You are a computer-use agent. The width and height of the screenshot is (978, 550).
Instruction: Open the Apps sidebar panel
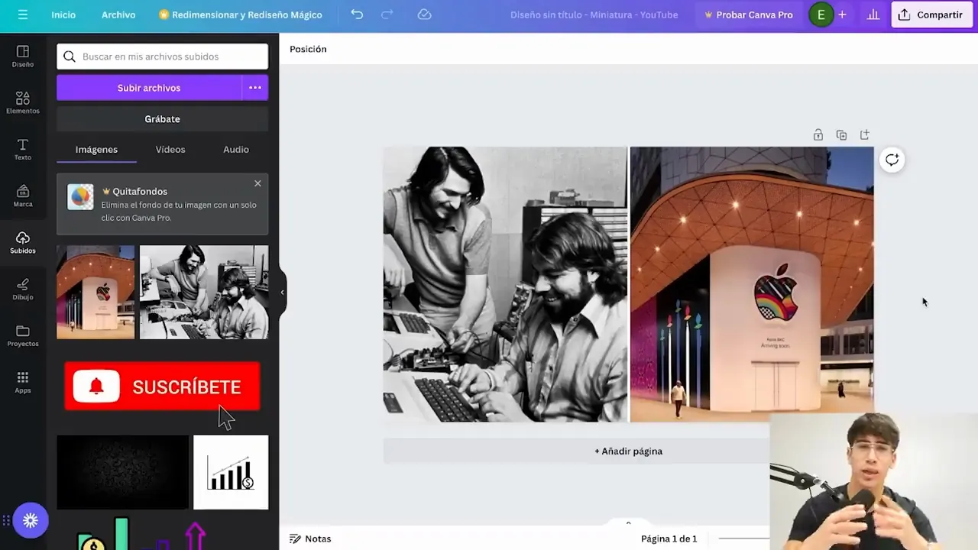(x=23, y=382)
